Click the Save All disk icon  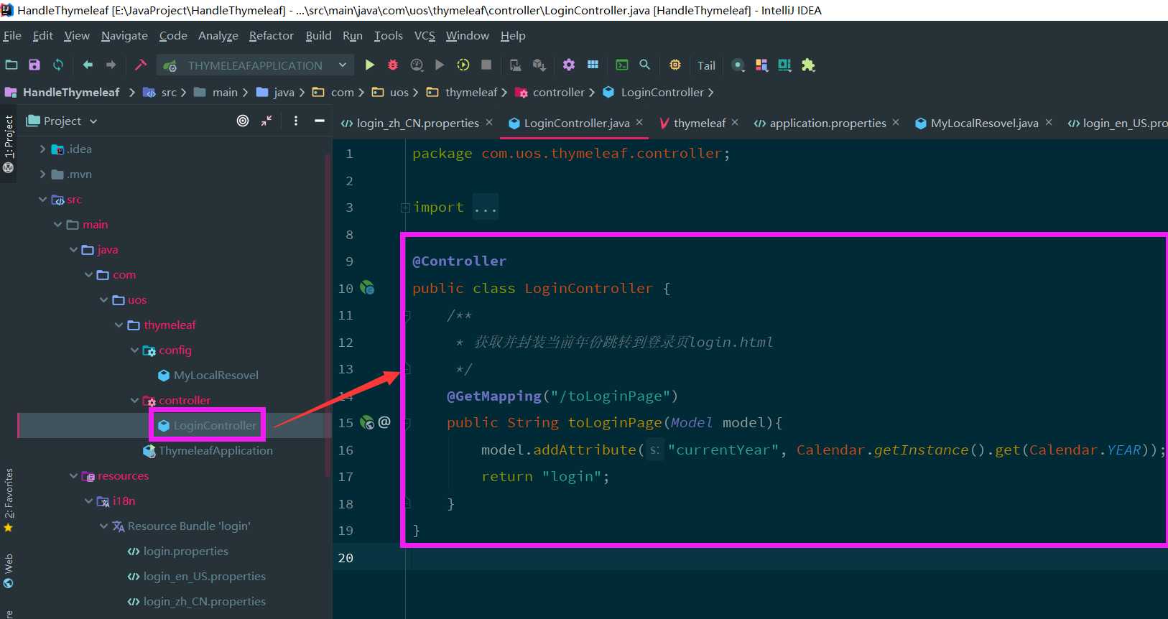click(34, 65)
